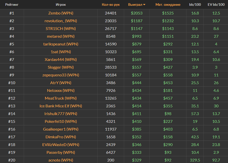
Task: Select winnings value $329
Action: [x=137, y=160]
